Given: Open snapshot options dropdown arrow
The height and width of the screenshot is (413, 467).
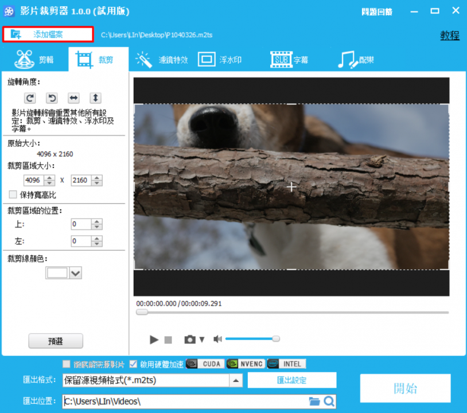Looking at the screenshot, I should [x=202, y=340].
